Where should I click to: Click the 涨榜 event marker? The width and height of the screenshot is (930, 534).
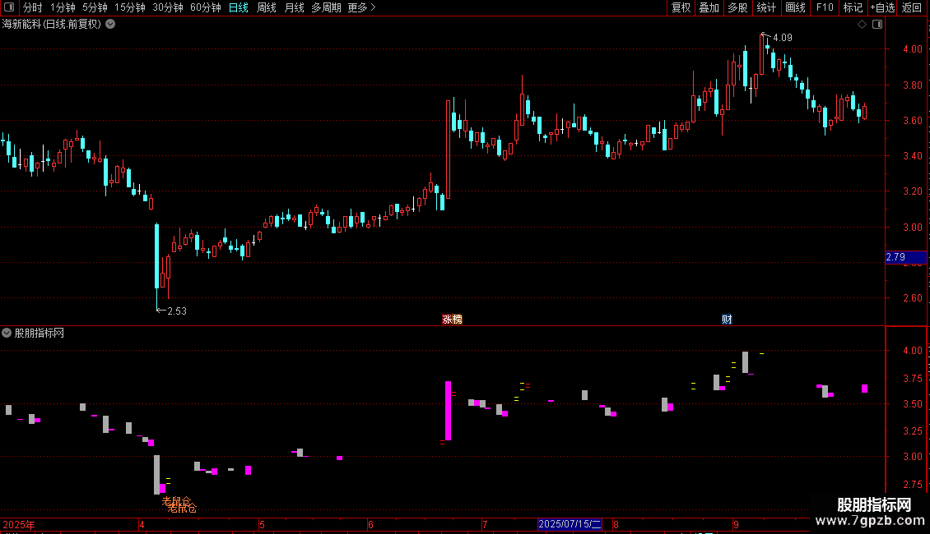[452, 319]
